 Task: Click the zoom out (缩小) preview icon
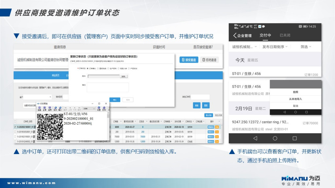coord(60,109)
